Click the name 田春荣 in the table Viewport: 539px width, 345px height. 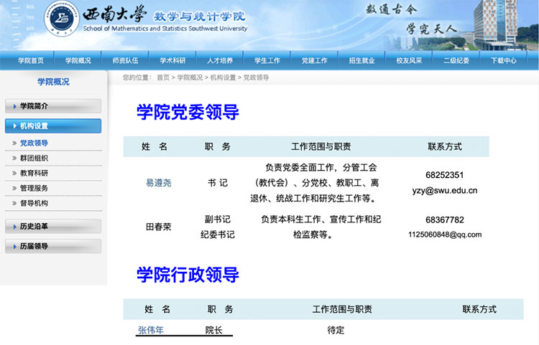[x=159, y=227]
